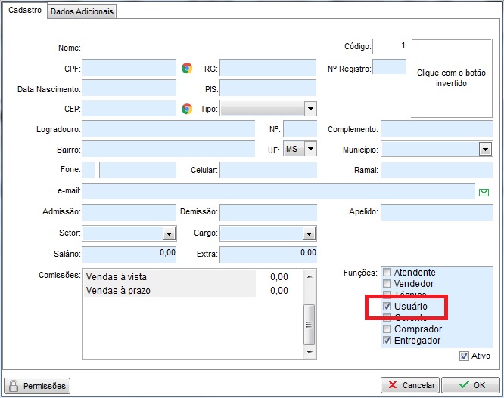Expand the Setor dropdown
This screenshot has height=398, width=504.
point(169,233)
